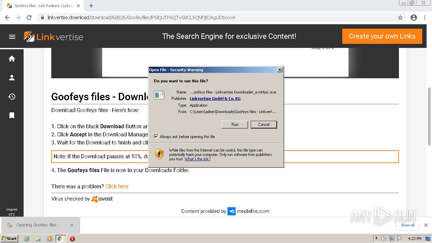Click the avast logo
Screen dimensions: 432x243
tap(102, 199)
